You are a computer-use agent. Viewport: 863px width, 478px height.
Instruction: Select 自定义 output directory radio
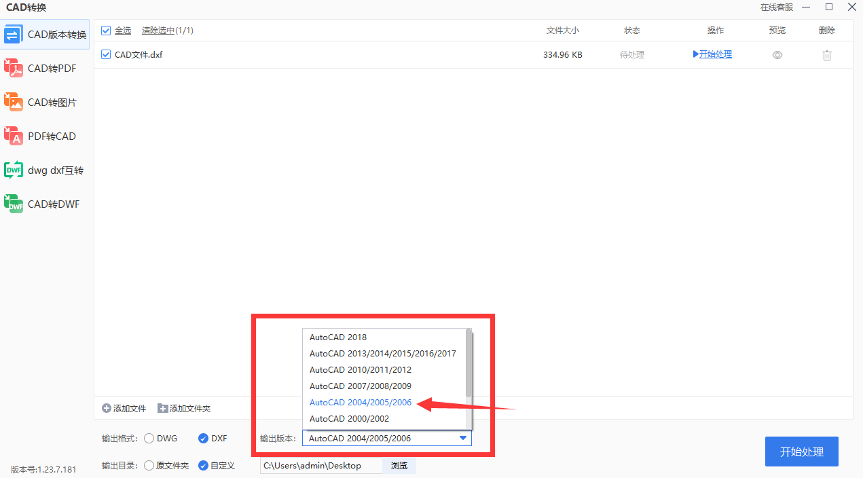203,466
